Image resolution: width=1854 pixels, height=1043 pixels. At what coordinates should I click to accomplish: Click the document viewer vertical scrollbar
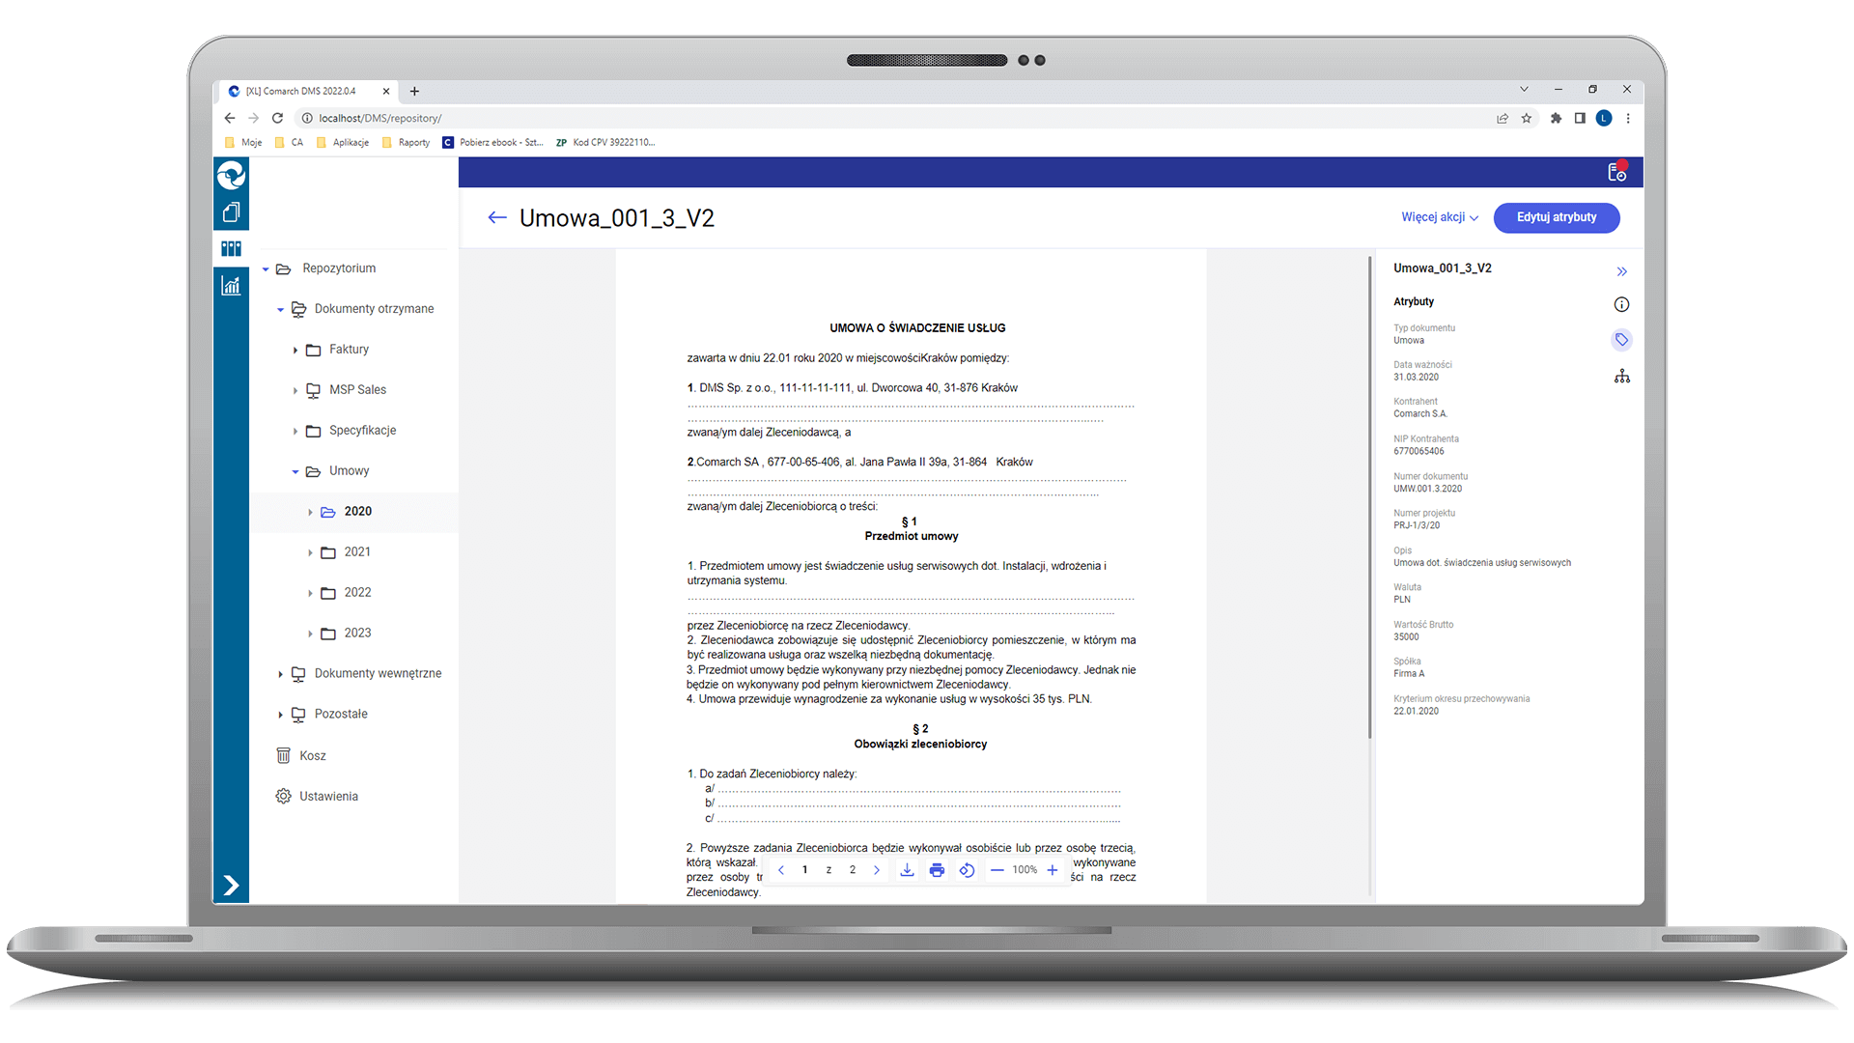coord(1369,497)
